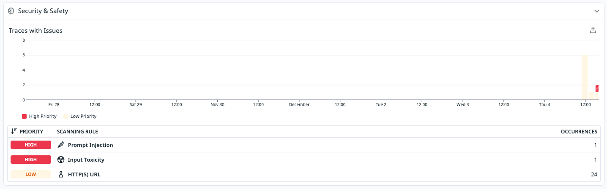Click occurrences value 1 for Prompt Injection
This screenshot has width=607, height=189.
point(596,145)
